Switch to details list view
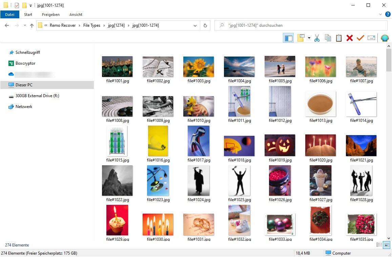The image size is (392, 257). pos(379,245)
